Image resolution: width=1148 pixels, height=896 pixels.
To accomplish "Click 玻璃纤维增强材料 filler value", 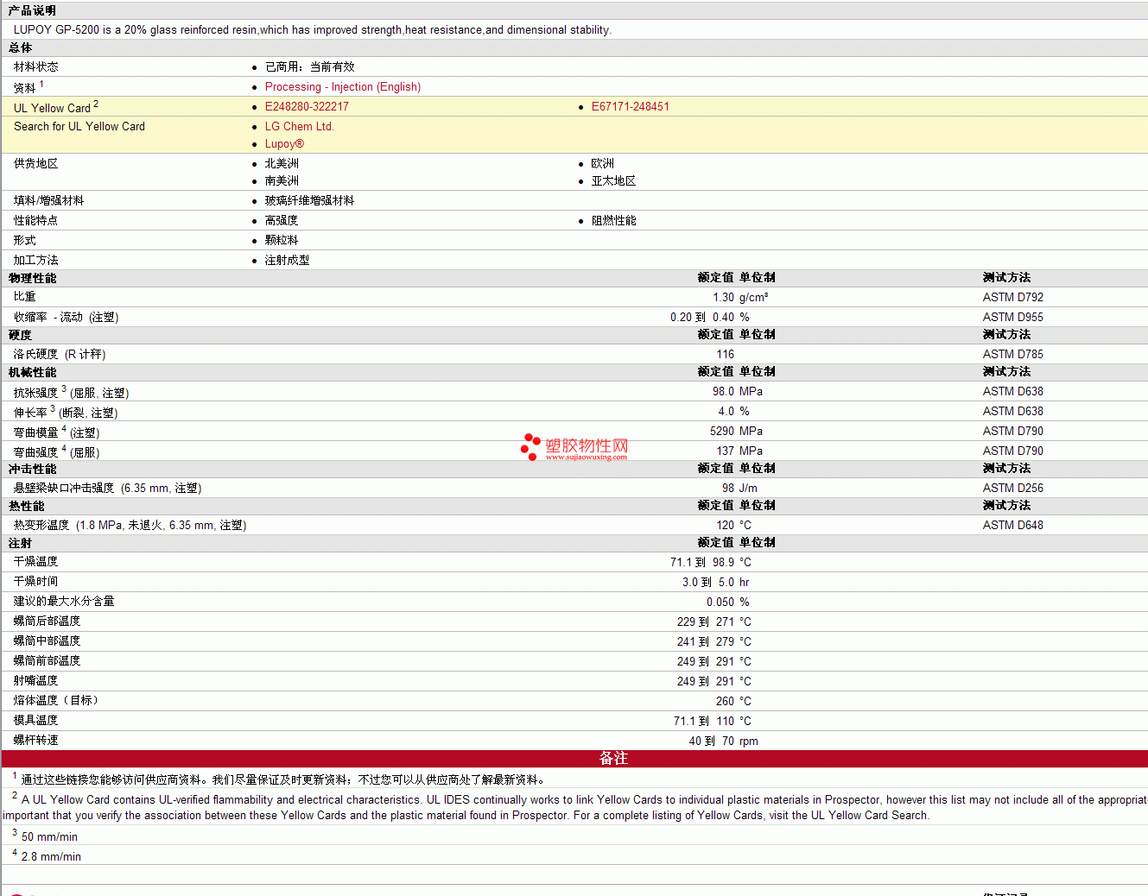I will coord(309,201).
